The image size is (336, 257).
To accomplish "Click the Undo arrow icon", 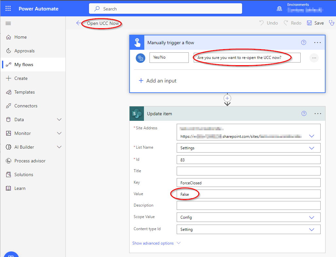I will point(262,23).
